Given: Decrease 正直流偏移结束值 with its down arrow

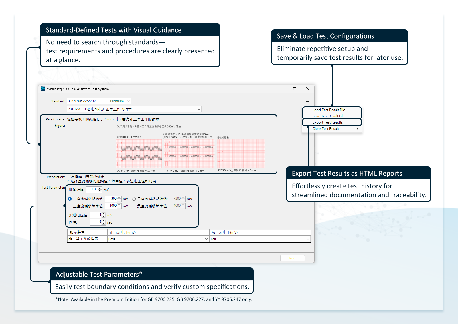Looking at the screenshot, I should click(x=119, y=207).
